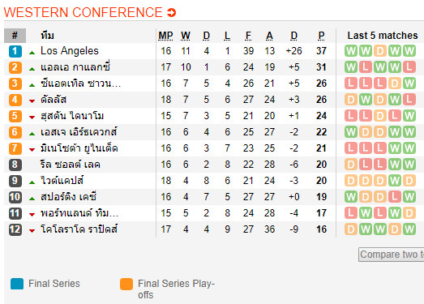The height and width of the screenshot is (304, 424).
Task: Click the blue rank 1 badge
Action: pos(15,51)
